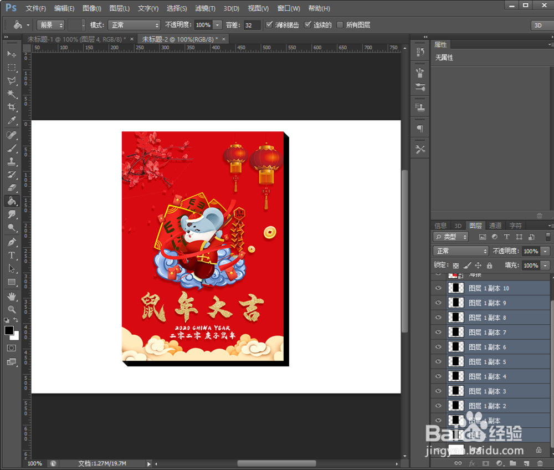
Task: Select the History Brush tool
Action: (x=12, y=175)
